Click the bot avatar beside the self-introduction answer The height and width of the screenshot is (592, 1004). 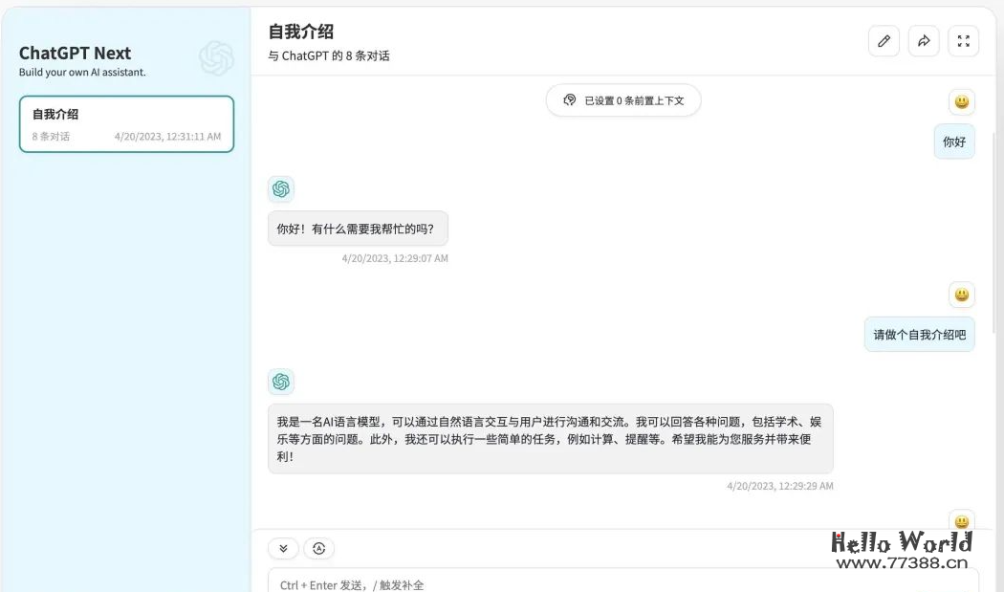280,382
